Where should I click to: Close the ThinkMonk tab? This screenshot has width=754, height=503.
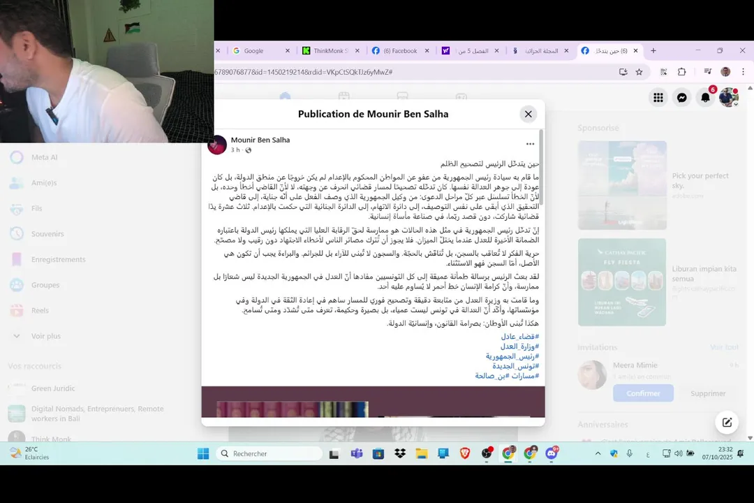point(357,50)
